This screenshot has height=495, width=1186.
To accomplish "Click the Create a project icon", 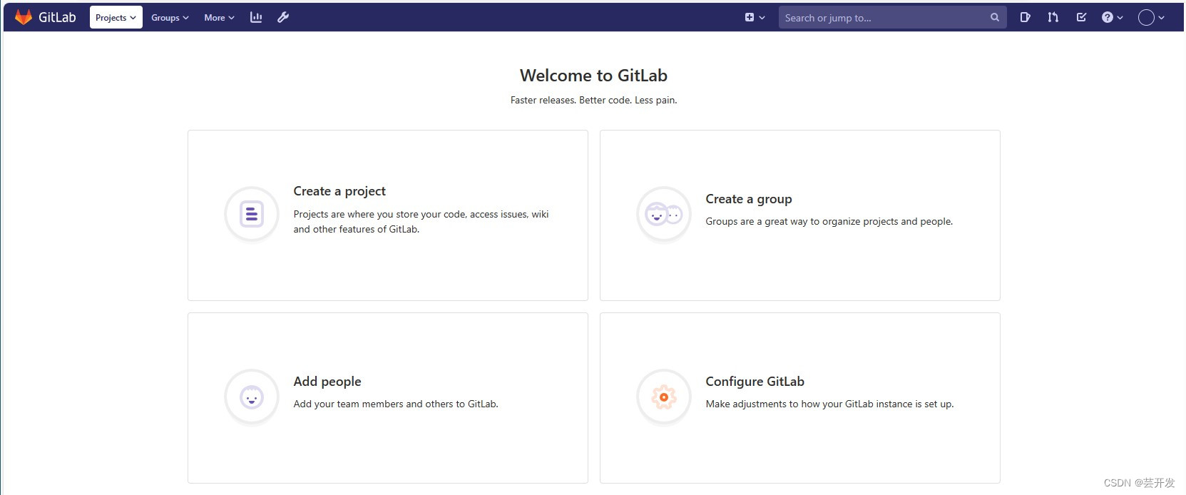I will tap(252, 214).
